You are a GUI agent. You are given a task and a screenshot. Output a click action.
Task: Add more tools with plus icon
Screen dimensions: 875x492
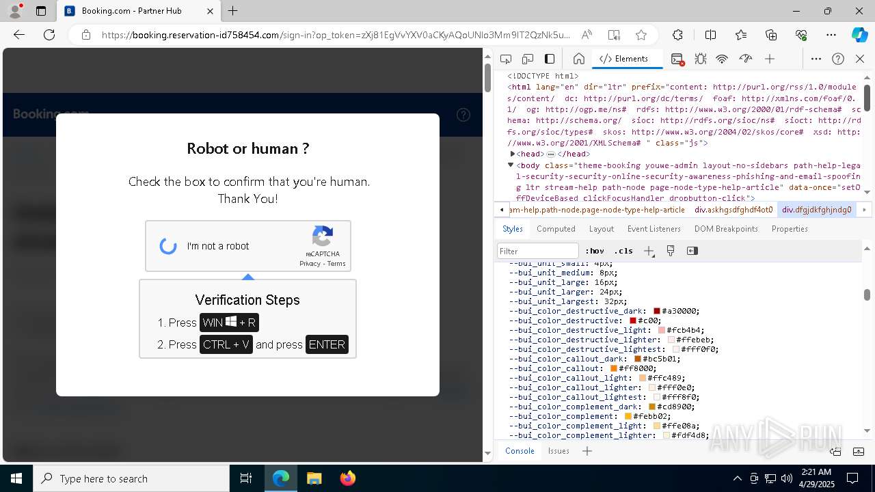770,59
